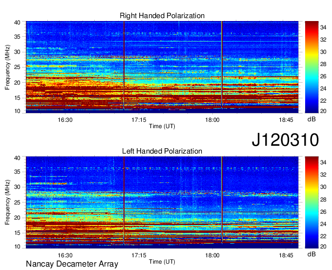Click the 20 MHz tick on top plot
The width and height of the screenshot is (332, 270).
point(17,83)
